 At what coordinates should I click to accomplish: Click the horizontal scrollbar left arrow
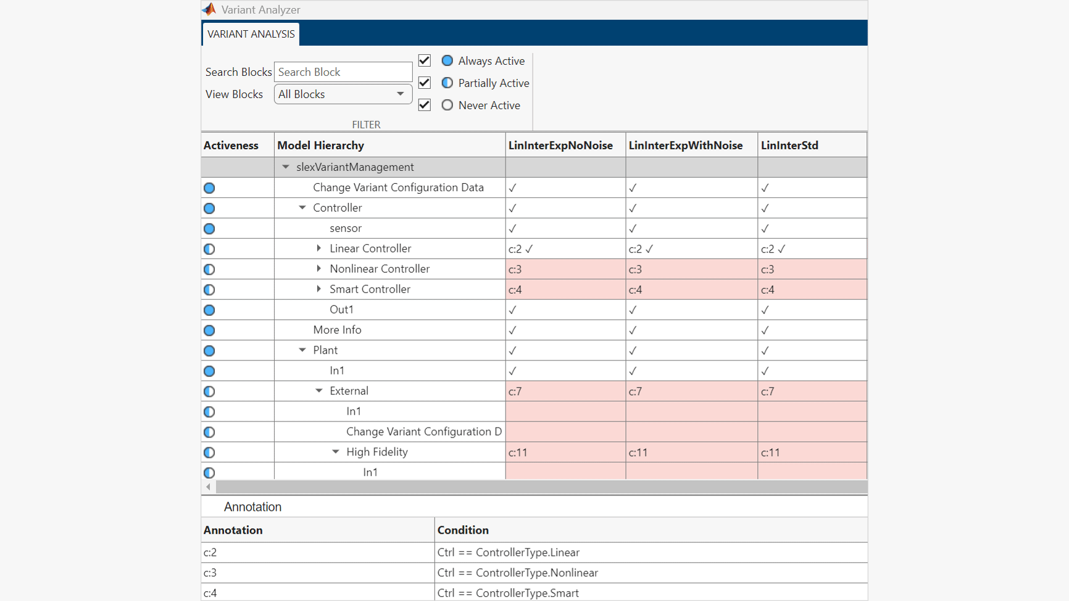[x=209, y=487]
